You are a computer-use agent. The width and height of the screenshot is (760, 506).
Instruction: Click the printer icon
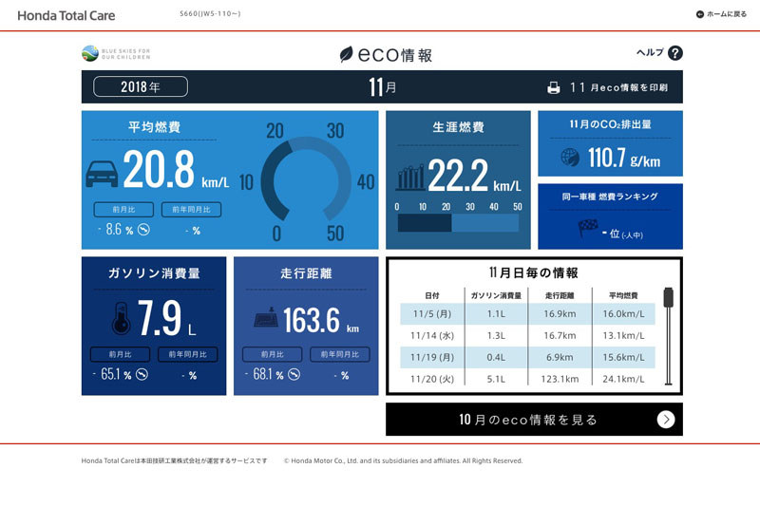click(554, 87)
